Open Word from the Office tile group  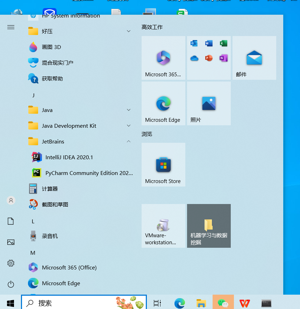click(x=209, y=43)
